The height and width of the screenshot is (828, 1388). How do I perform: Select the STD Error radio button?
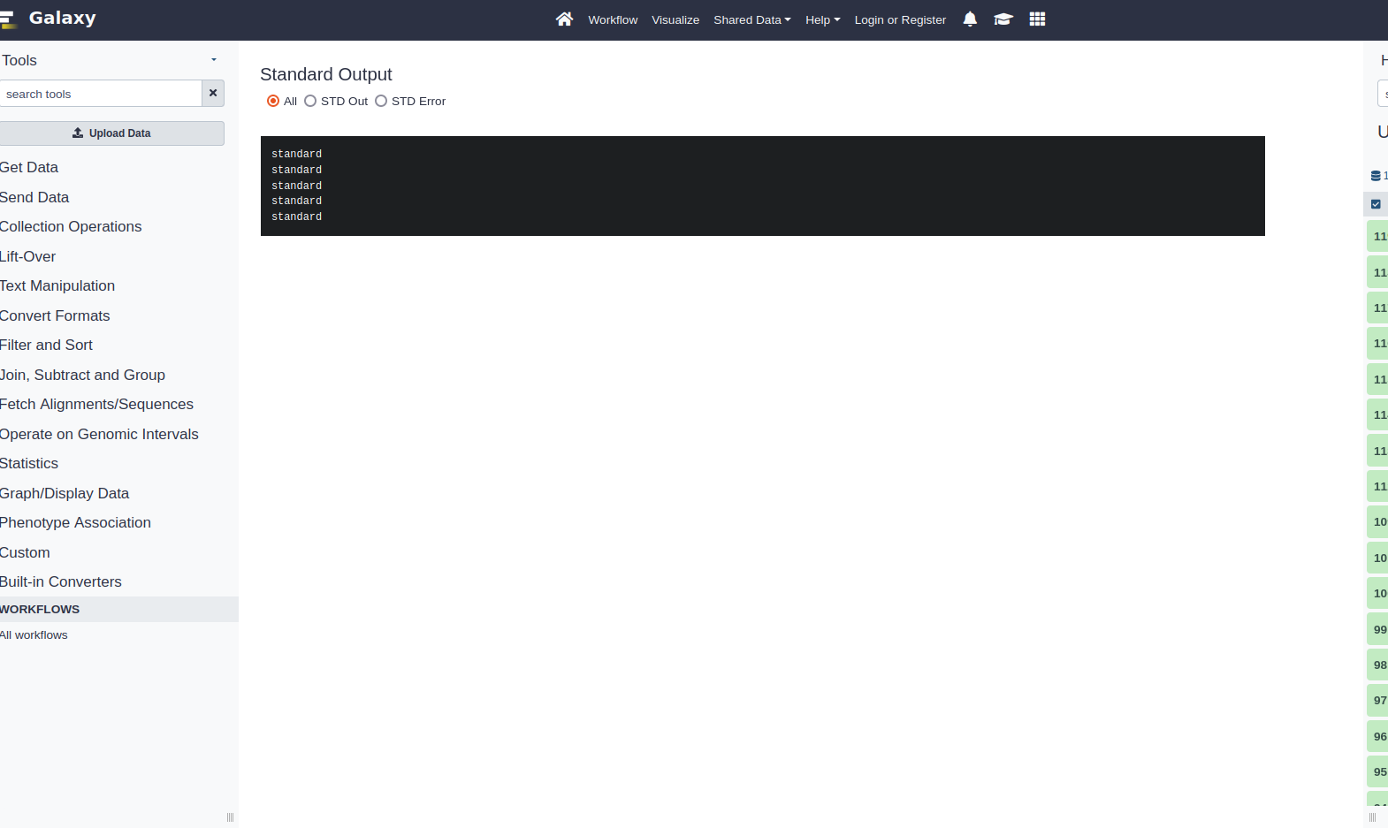(x=381, y=102)
